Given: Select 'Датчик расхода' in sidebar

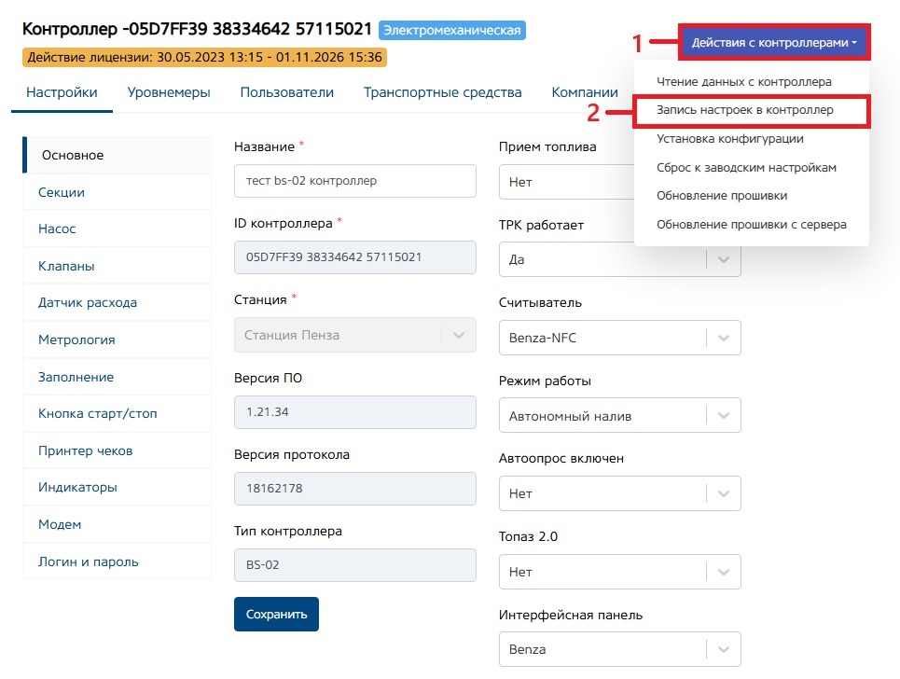Looking at the screenshot, I should (88, 303).
